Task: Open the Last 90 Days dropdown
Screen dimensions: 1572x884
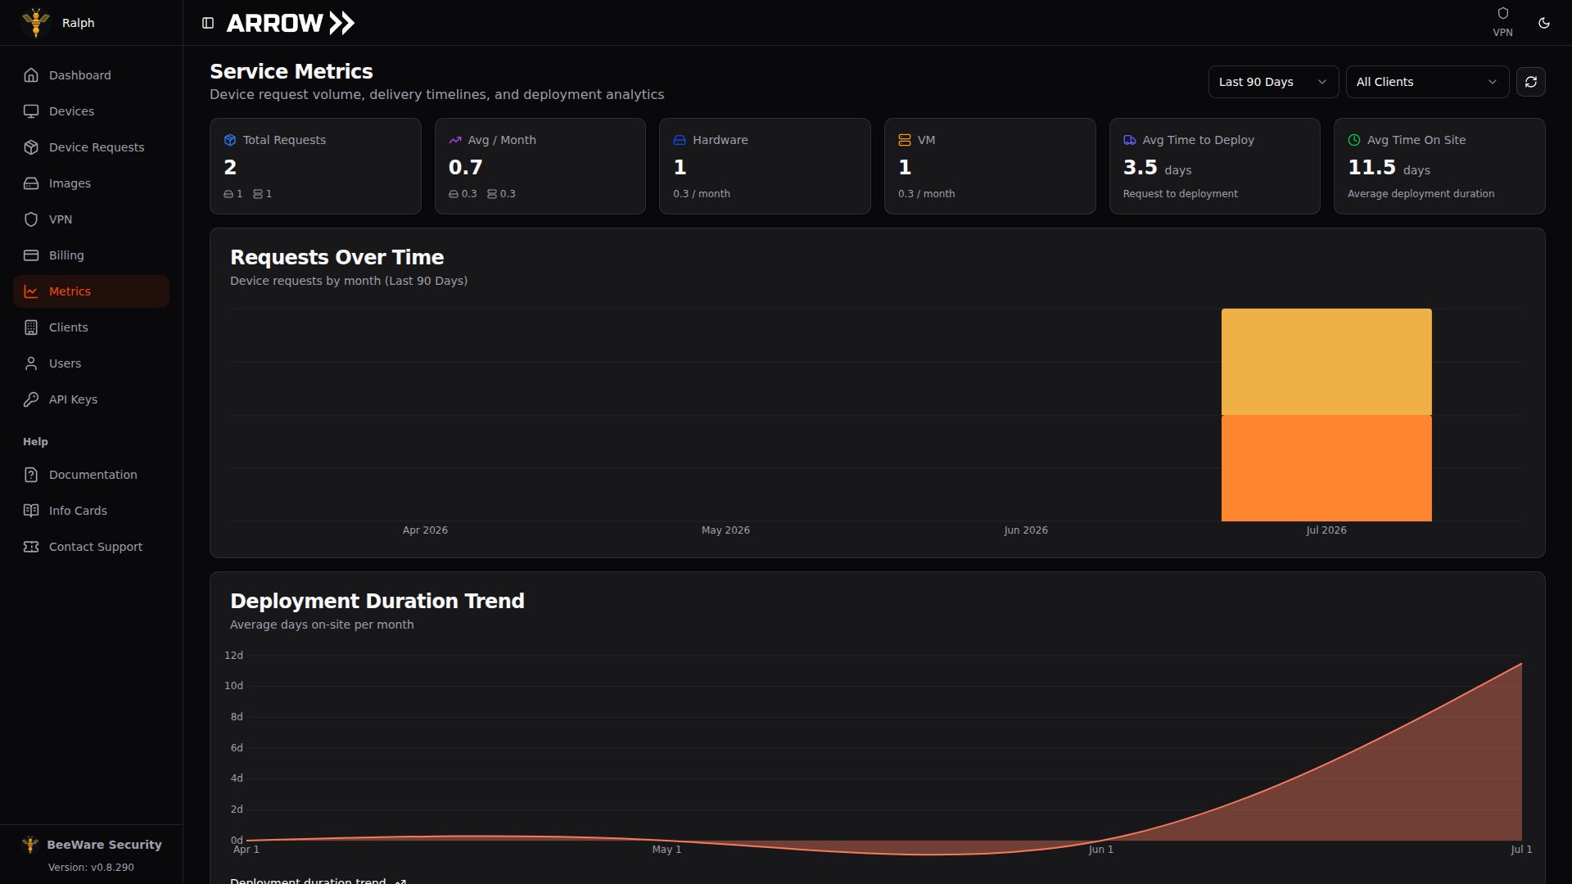Action: 1273,82
